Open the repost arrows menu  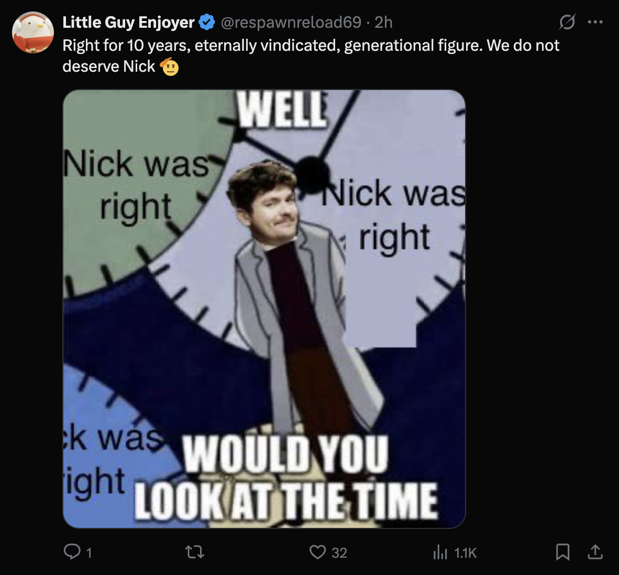coord(195,551)
